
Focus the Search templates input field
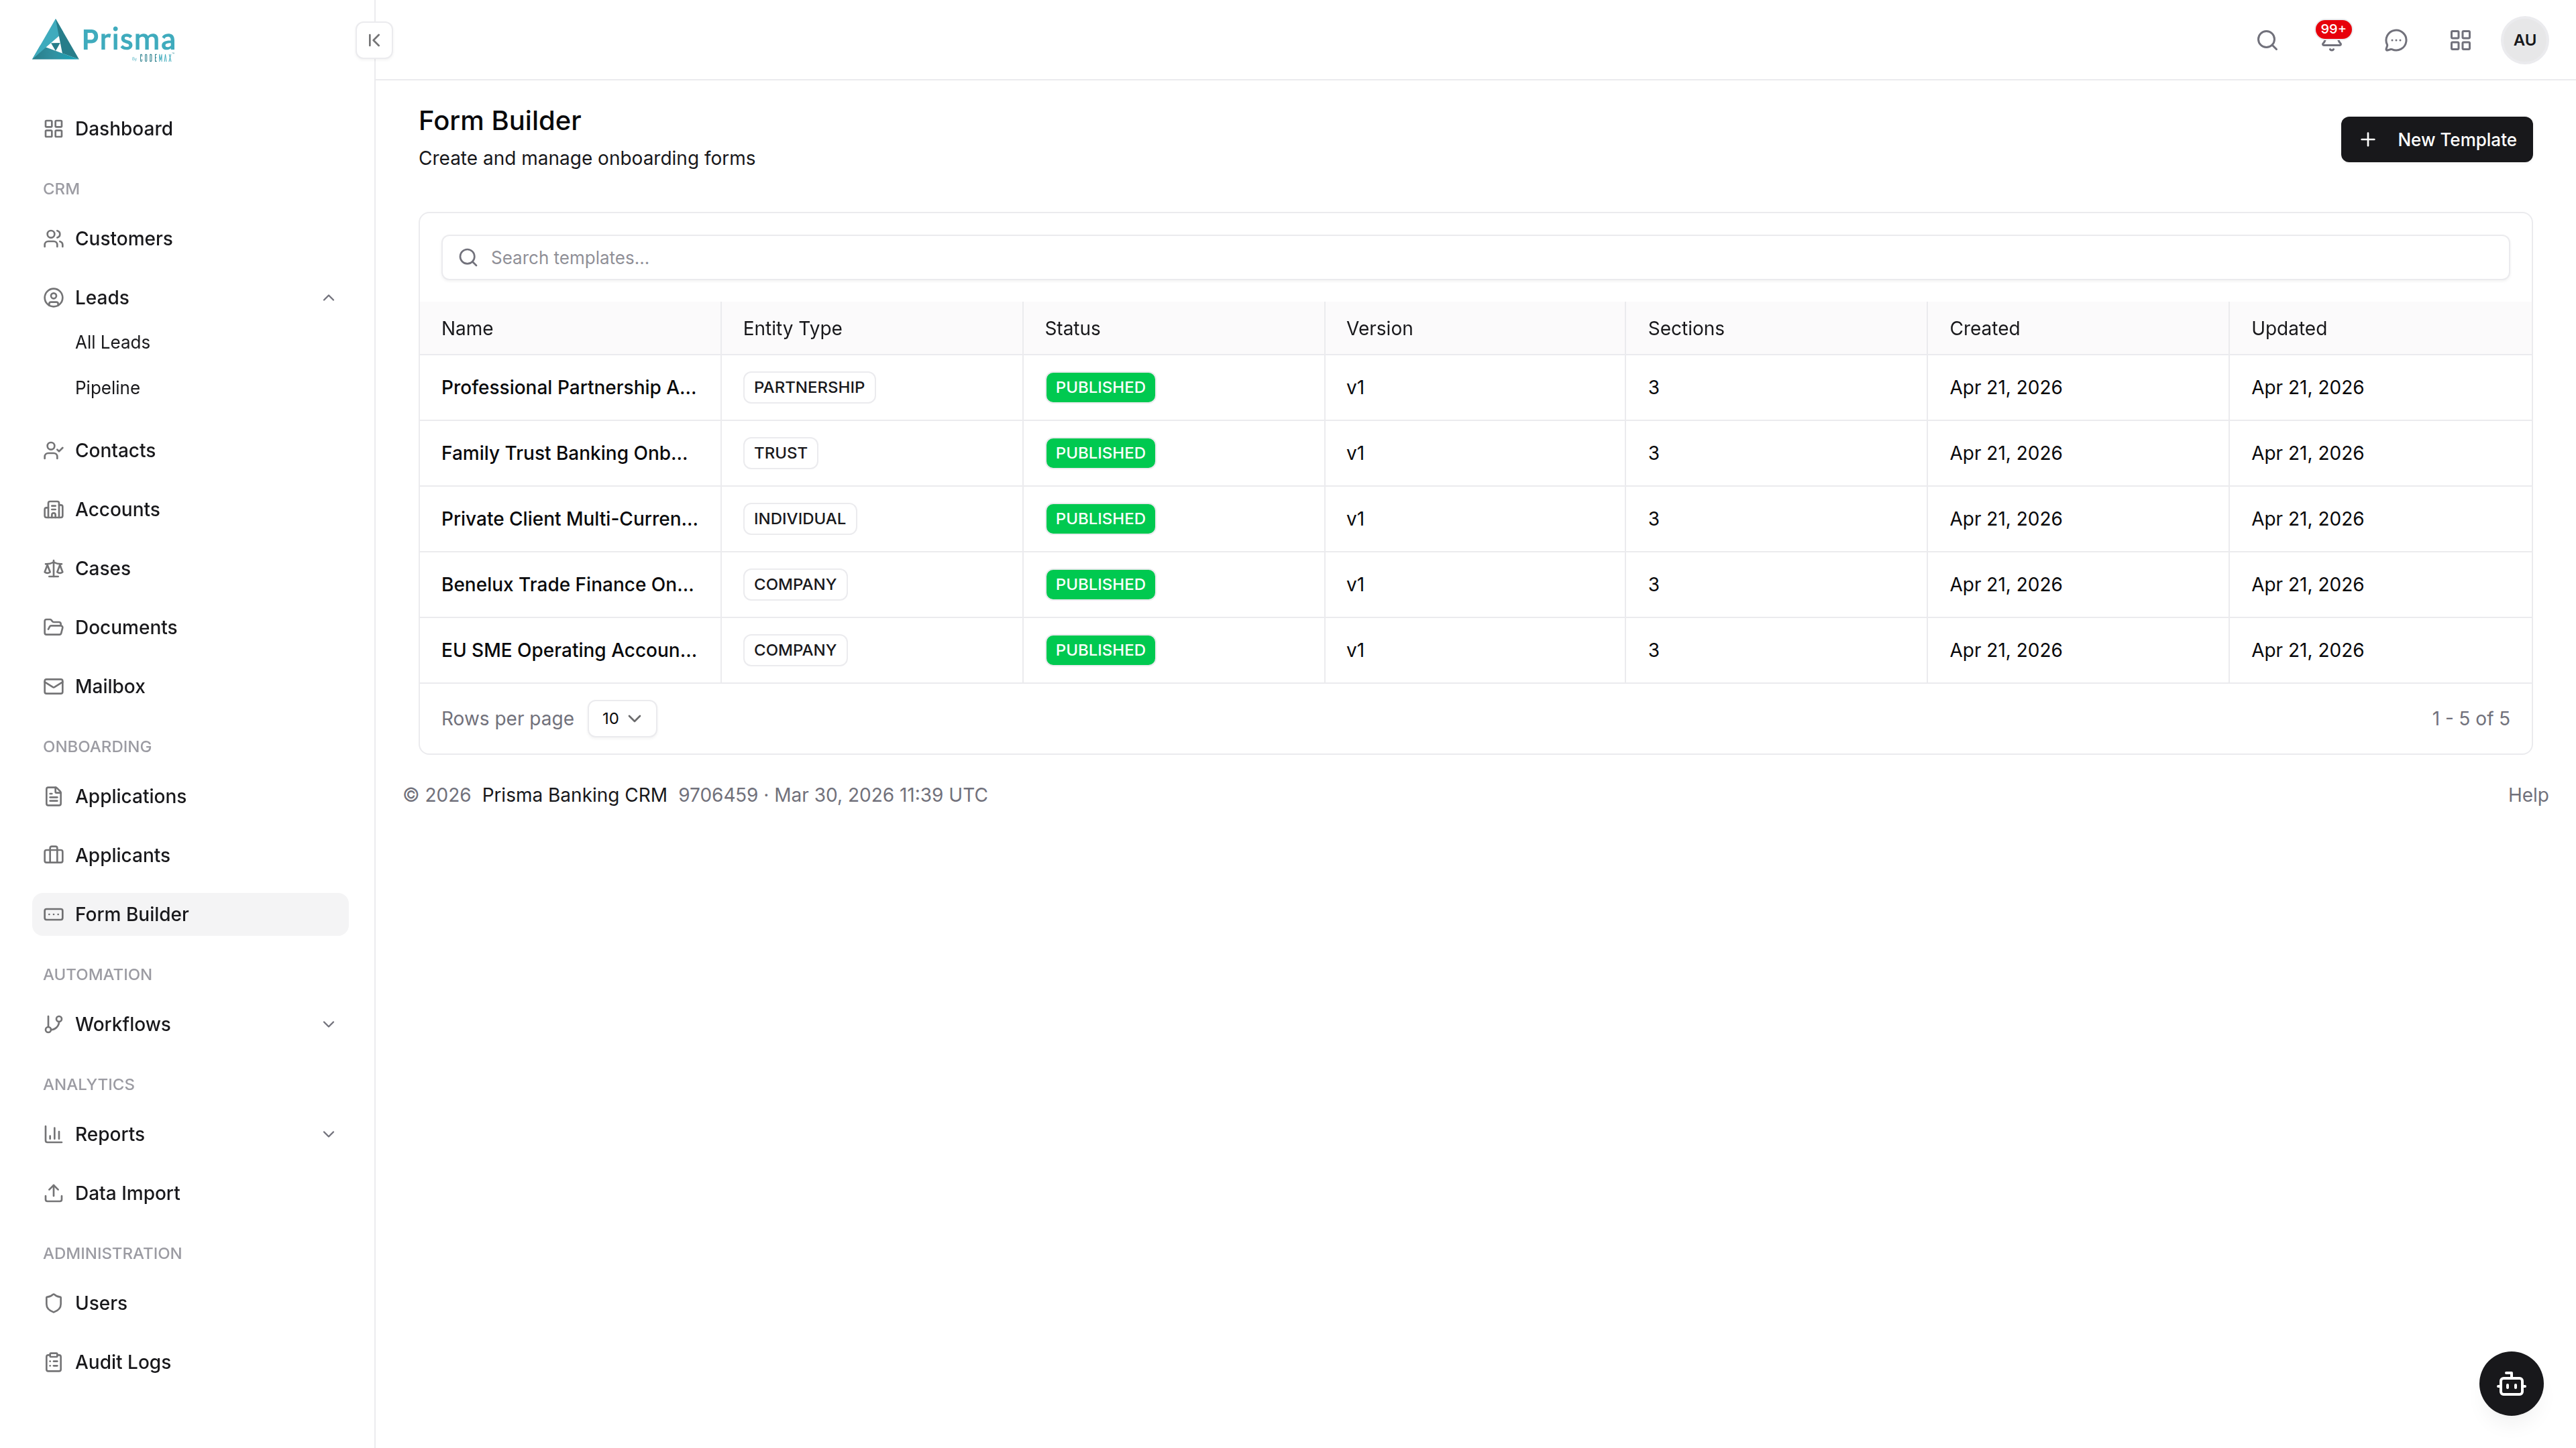pos(1475,258)
